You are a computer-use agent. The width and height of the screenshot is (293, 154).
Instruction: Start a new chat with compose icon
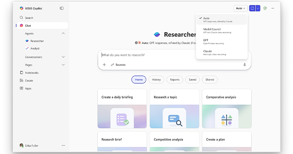(252, 8)
